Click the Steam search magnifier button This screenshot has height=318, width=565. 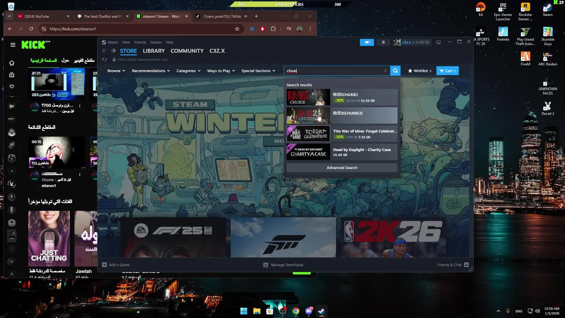click(x=395, y=71)
